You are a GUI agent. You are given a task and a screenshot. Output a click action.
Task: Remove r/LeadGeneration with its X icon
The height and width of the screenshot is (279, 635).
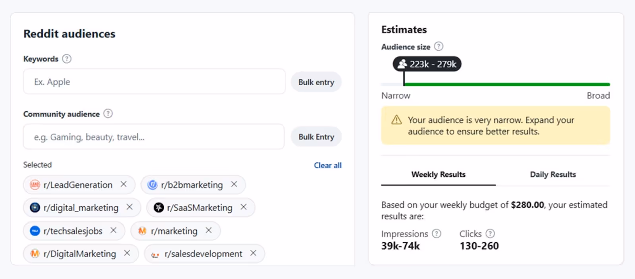[x=124, y=184]
